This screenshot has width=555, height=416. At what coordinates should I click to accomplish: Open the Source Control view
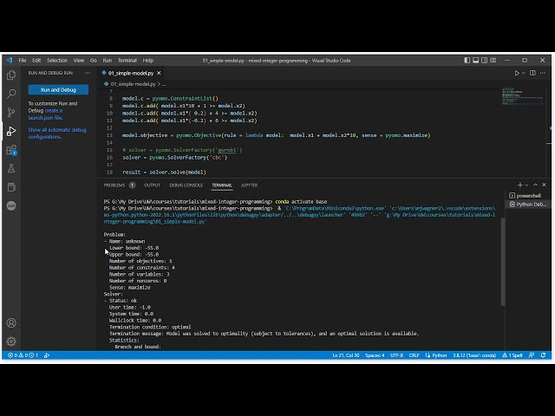pos(11,113)
